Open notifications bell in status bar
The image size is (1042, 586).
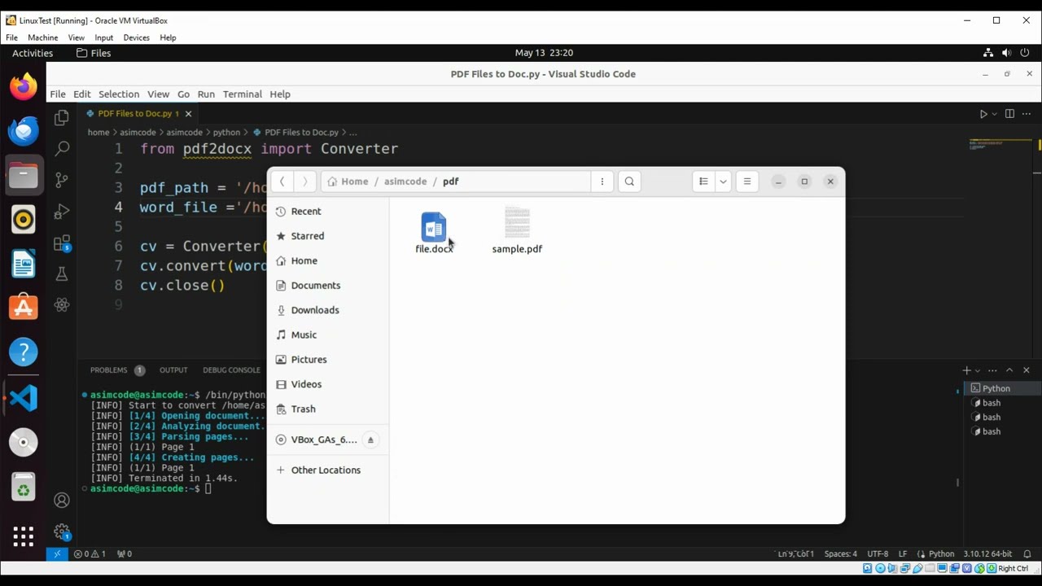[x=1027, y=554]
